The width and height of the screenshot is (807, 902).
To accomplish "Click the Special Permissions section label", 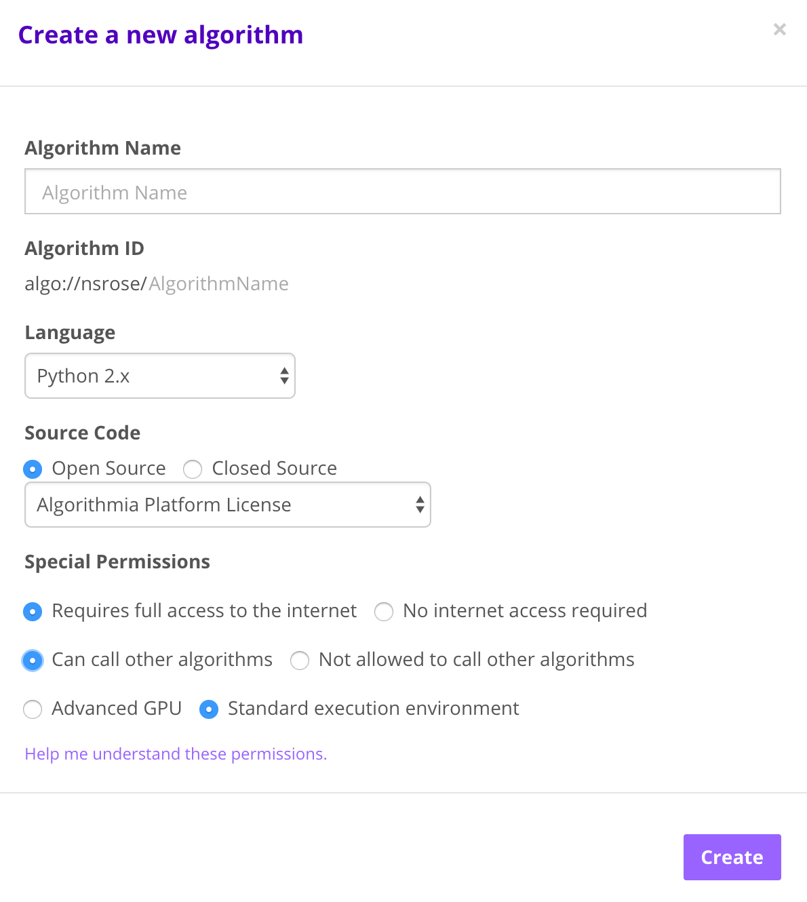I will pos(117,562).
